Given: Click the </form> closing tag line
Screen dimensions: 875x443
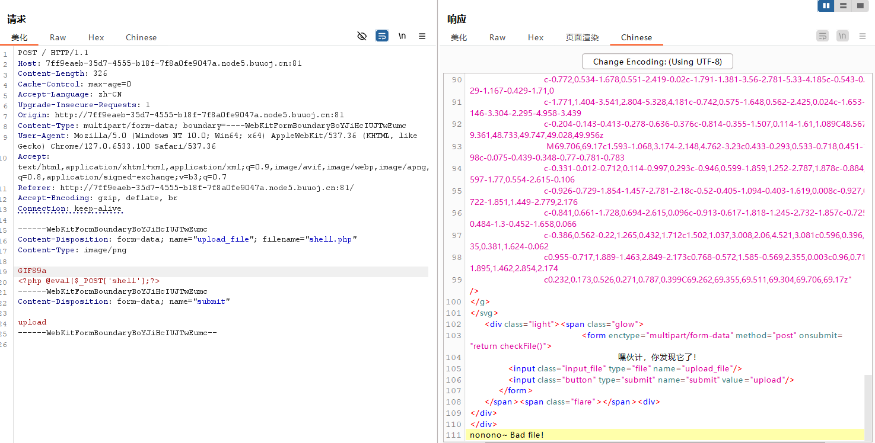Looking at the screenshot, I should click(x=516, y=390).
